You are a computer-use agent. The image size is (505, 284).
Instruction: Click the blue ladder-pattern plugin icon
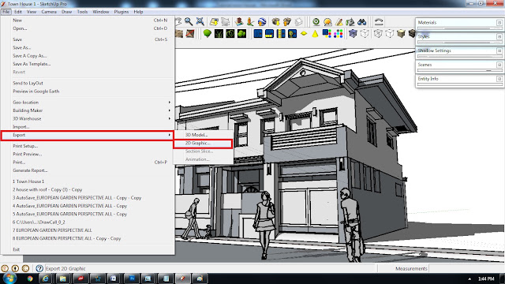281,33
